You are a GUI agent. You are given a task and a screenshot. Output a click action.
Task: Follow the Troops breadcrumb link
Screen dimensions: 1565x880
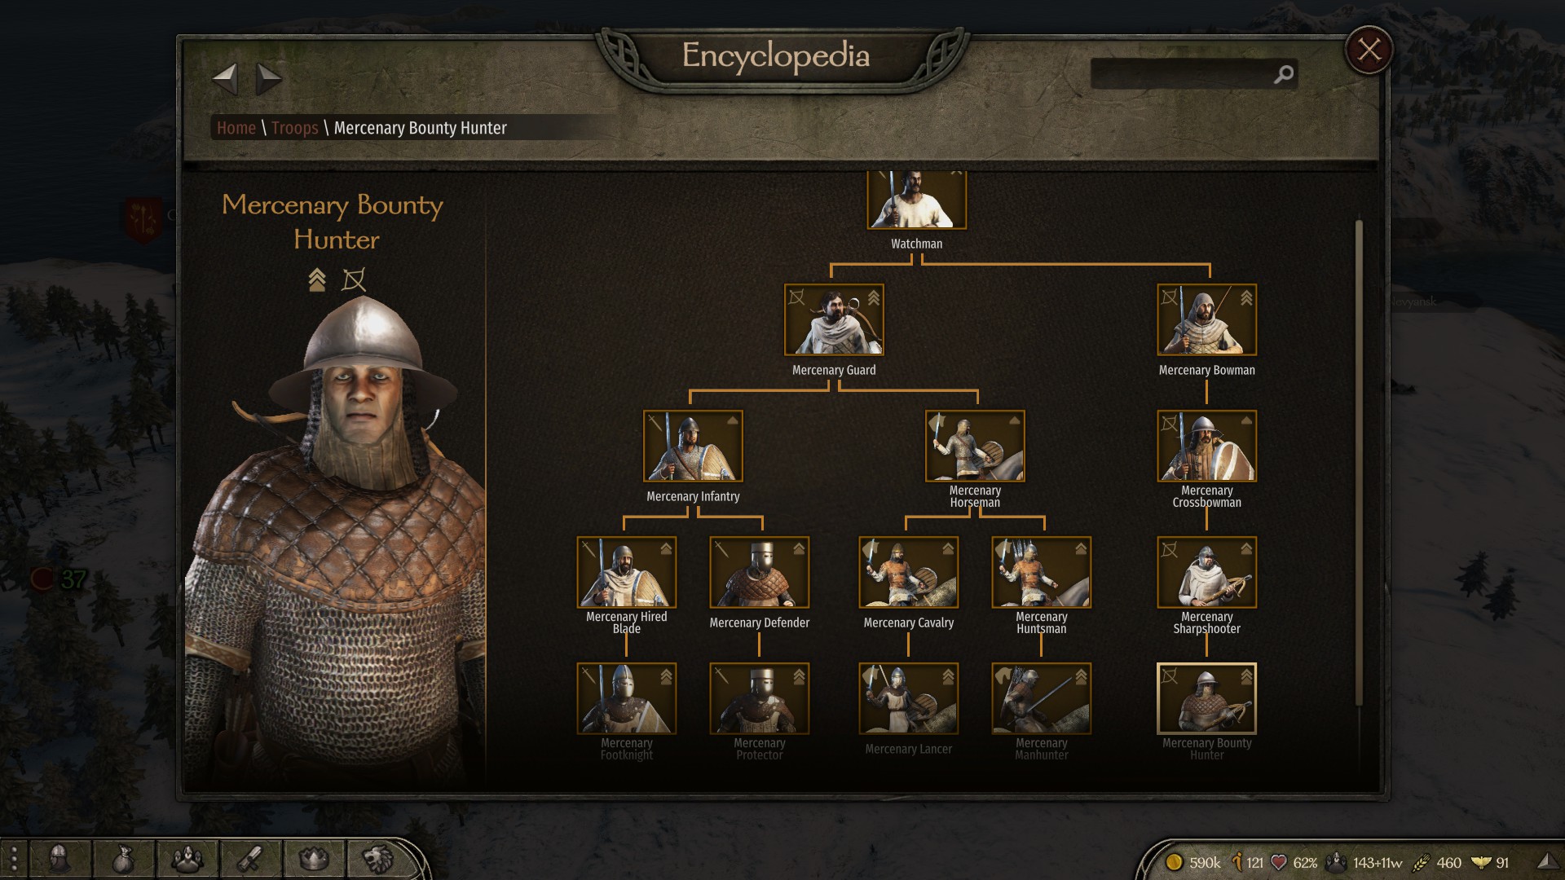(295, 128)
